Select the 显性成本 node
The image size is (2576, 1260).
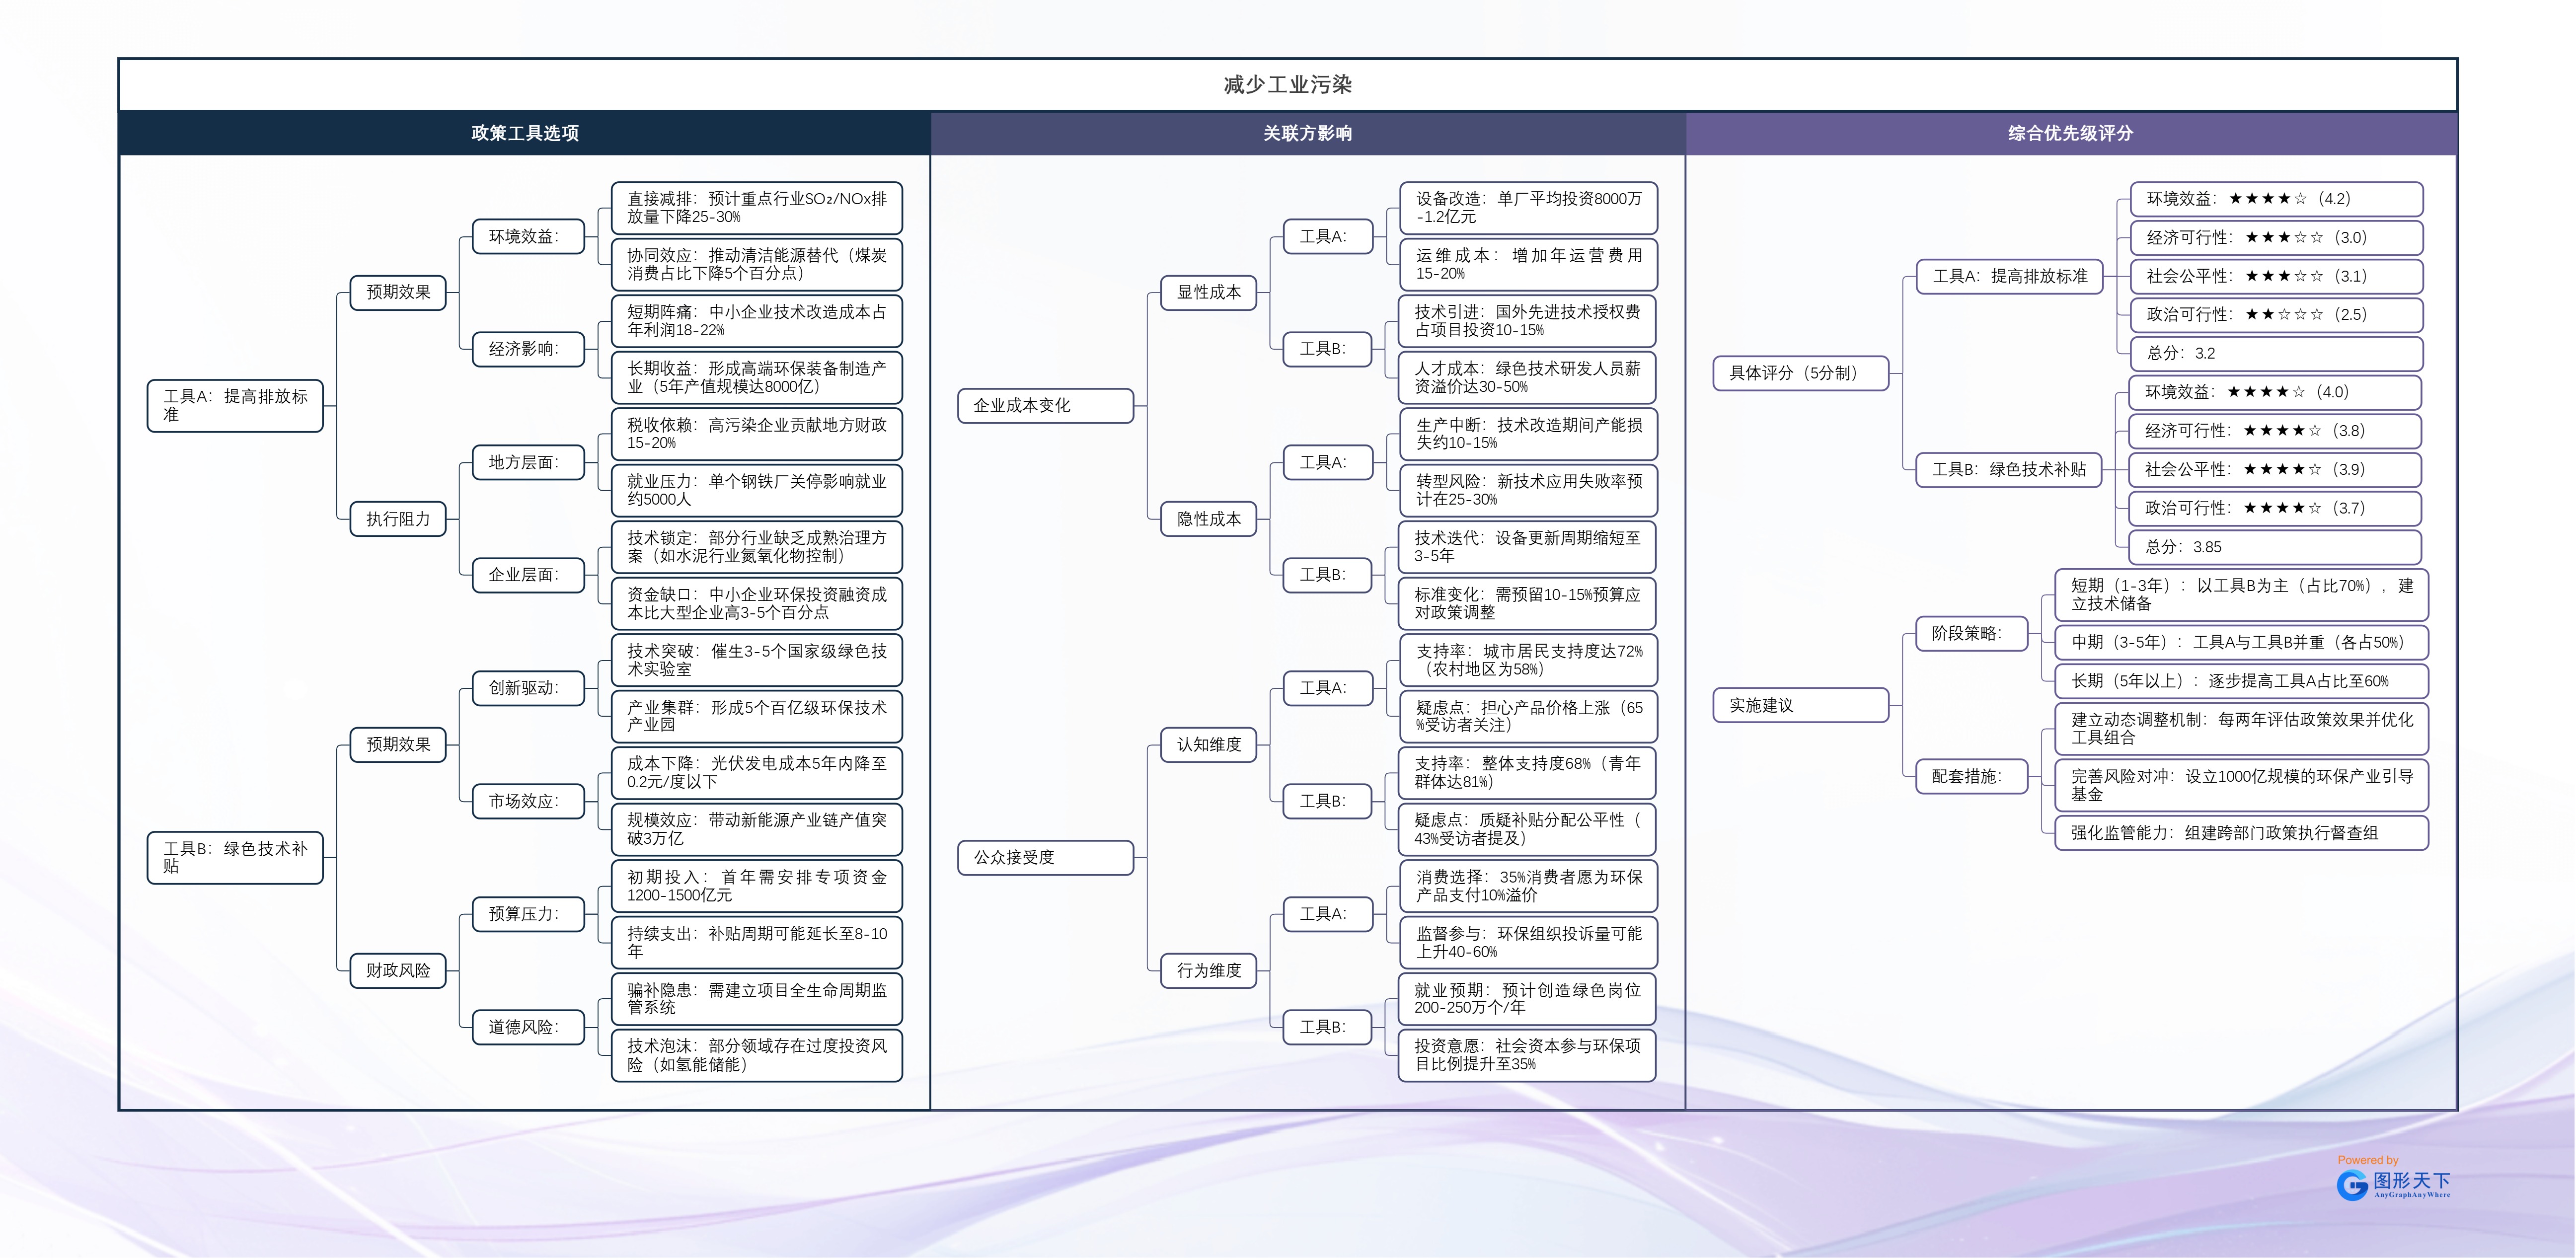tap(1208, 292)
